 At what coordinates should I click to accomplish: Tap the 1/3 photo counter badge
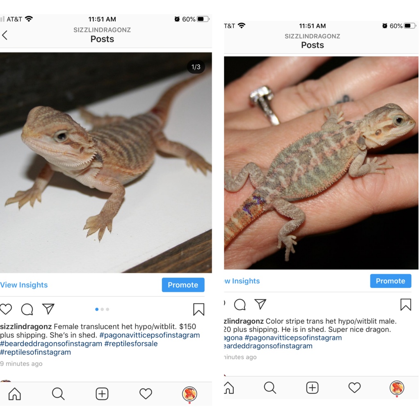[x=196, y=67]
